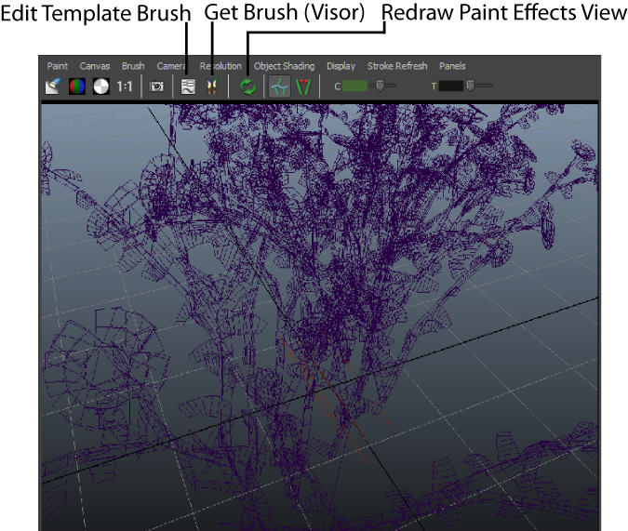
Task: Open the Paint menu
Action: pyautogui.click(x=58, y=66)
